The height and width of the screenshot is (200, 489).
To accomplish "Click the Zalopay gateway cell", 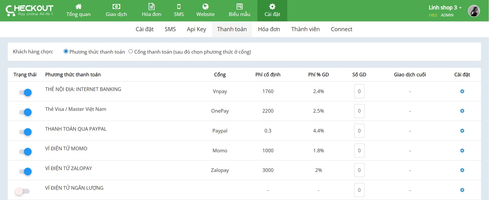I will [220, 170].
